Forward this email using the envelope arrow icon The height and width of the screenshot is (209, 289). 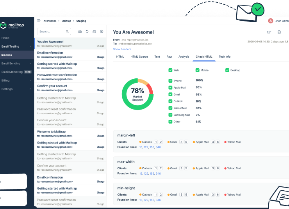(x=269, y=32)
